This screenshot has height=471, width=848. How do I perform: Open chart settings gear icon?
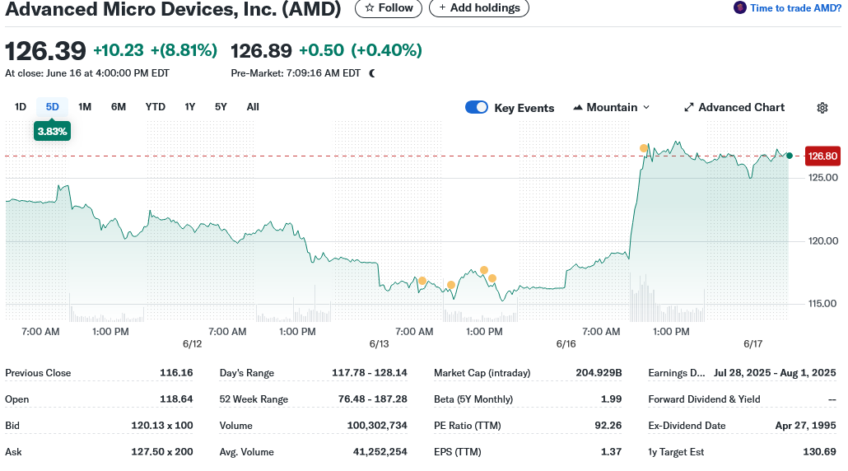(x=822, y=108)
